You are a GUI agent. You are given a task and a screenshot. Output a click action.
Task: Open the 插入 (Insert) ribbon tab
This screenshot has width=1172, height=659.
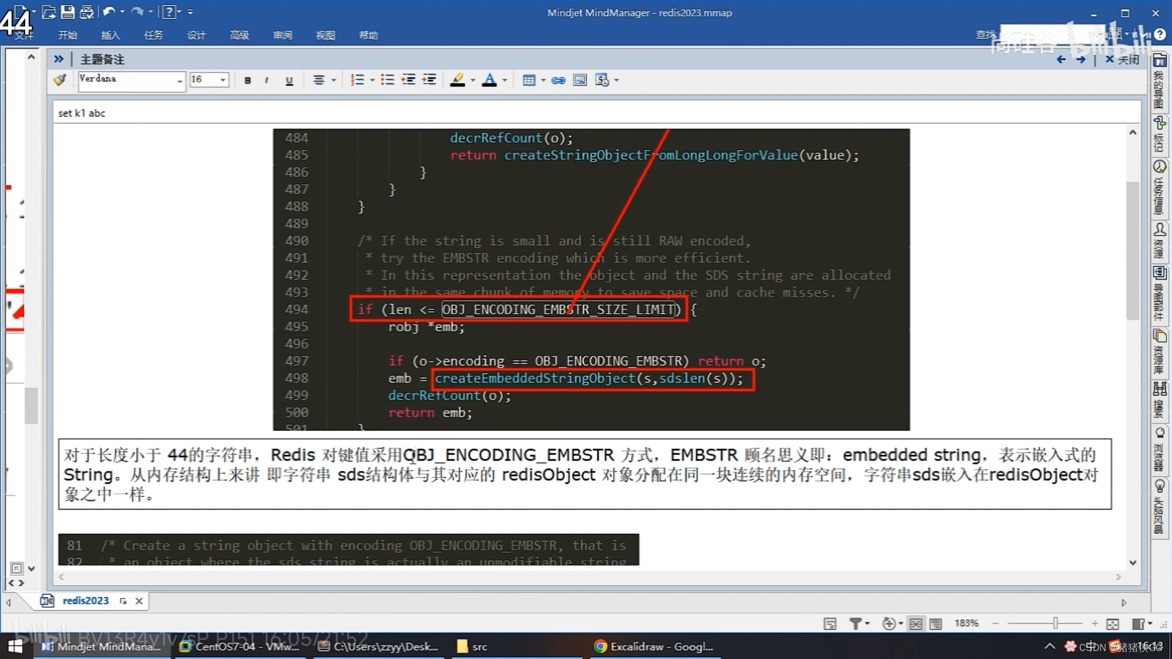click(x=110, y=35)
